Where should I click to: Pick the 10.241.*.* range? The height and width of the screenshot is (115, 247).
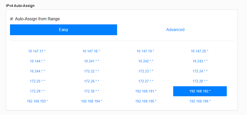click(92, 61)
